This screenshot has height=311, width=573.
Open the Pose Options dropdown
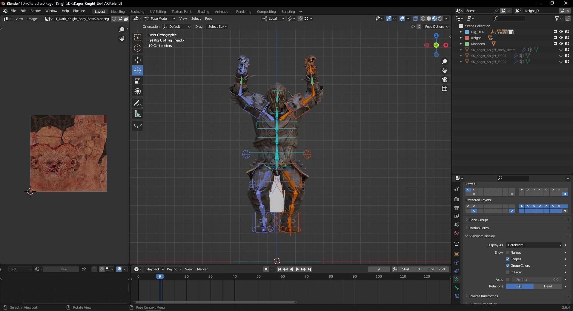[x=437, y=27]
